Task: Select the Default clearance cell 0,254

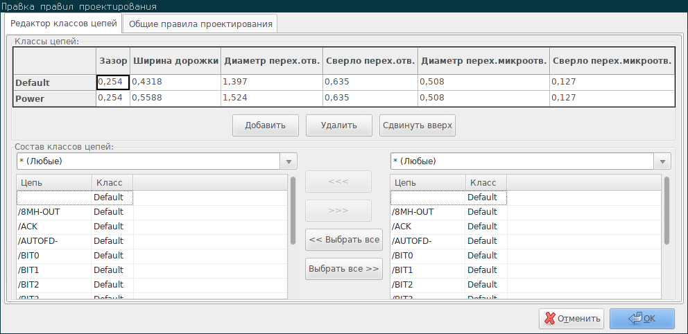Action: (113, 82)
